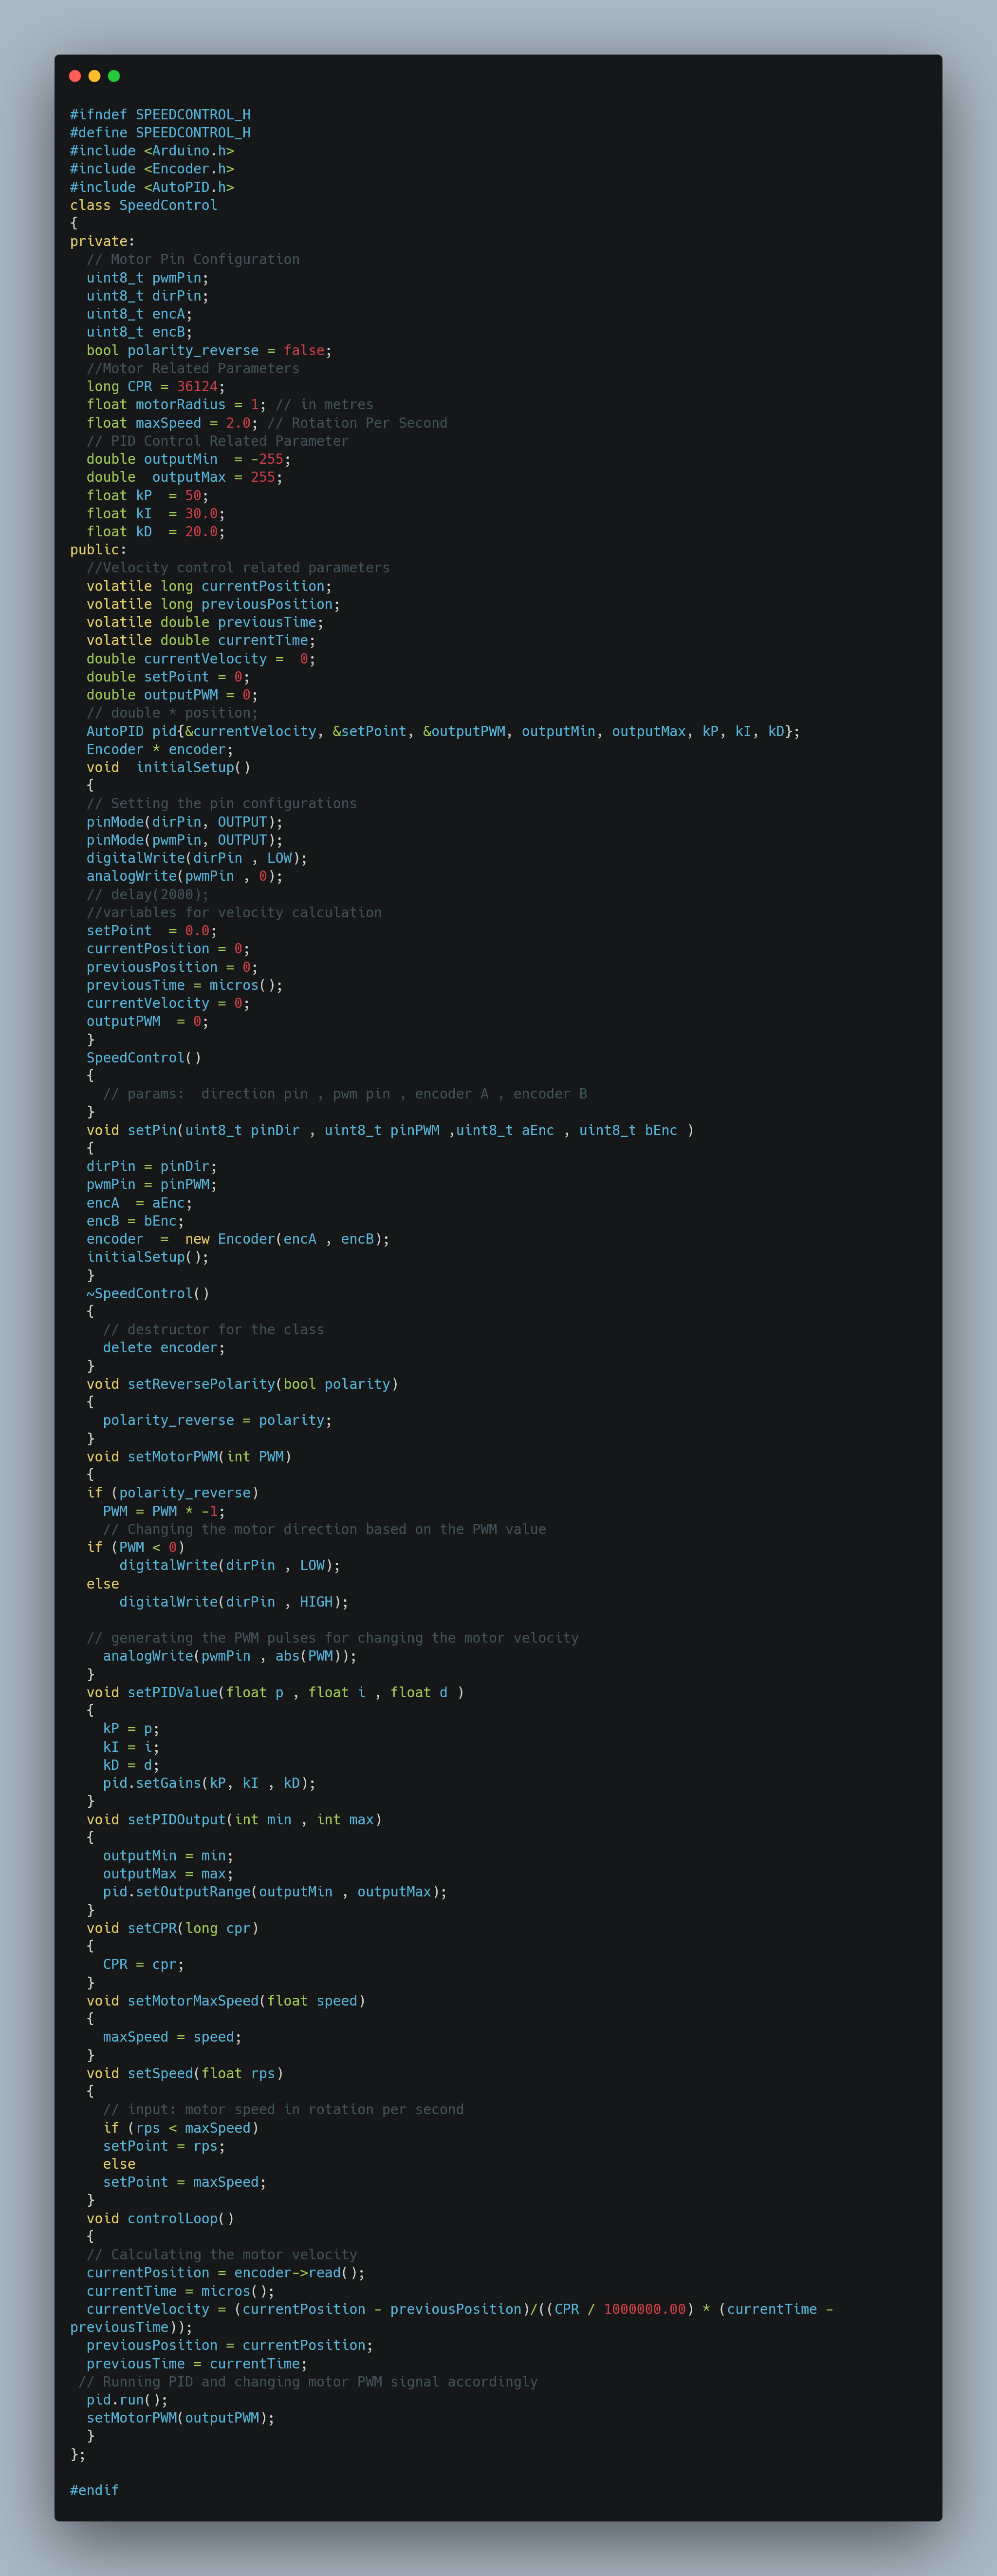Click the 'Encoder * encoder;' declaration
This screenshot has height=2576, width=997.
pos(160,749)
